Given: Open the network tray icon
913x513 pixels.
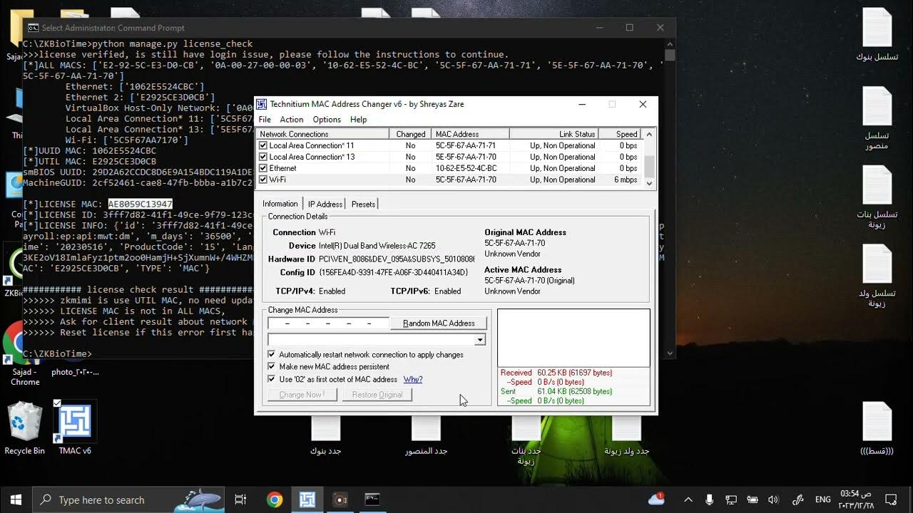Looking at the screenshot, I should (731, 499).
